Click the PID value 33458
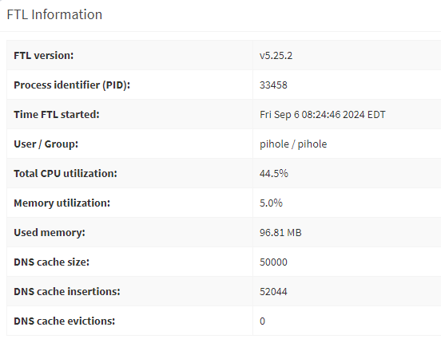 point(273,85)
